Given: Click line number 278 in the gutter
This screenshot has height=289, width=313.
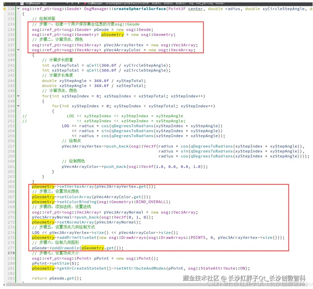Looking at the screenshot, I should [x=11, y=253].
